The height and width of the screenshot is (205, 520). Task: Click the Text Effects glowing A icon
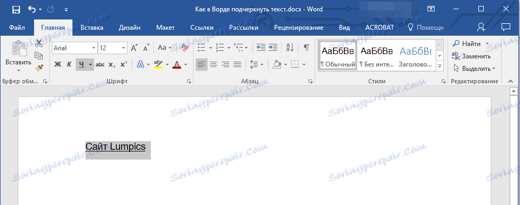(x=141, y=65)
